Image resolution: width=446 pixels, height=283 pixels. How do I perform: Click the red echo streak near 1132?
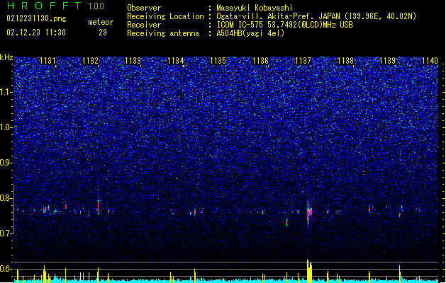tap(98, 206)
